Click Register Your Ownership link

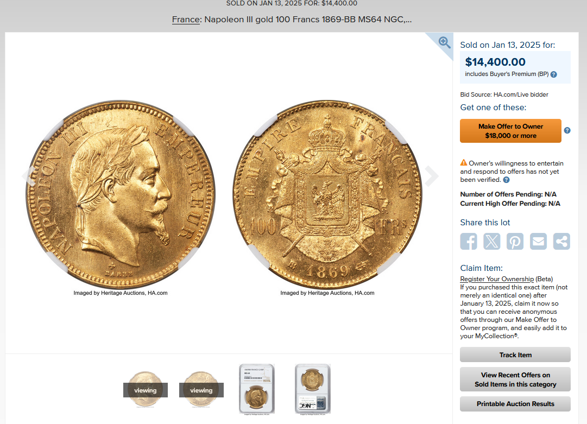(x=497, y=279)
